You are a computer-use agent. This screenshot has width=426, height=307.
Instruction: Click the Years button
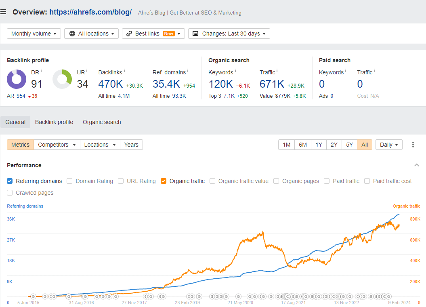[131, 144]
